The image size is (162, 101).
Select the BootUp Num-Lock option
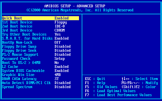pos(17,42)
